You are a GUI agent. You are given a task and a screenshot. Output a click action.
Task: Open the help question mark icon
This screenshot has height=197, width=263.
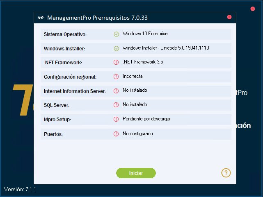pos(226,173)
